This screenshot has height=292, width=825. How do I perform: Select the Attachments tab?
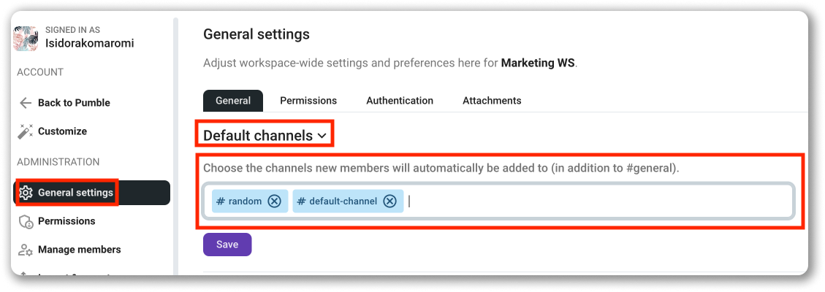tap(492, 101)
